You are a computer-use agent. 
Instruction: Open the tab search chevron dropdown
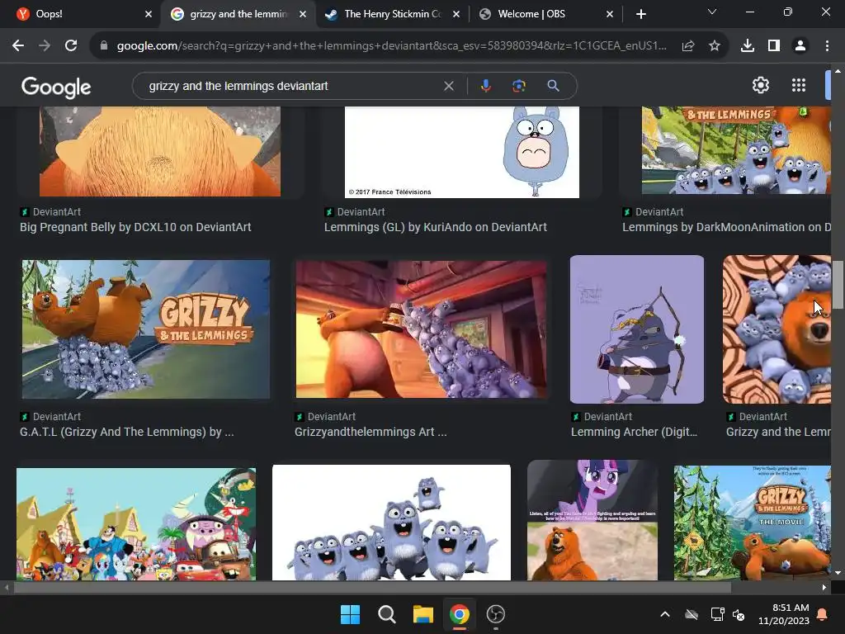tap(712, 12)
